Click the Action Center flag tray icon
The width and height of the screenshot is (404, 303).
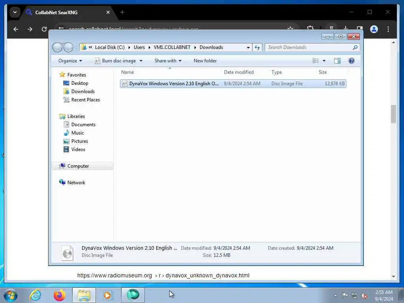coord(345,295)
